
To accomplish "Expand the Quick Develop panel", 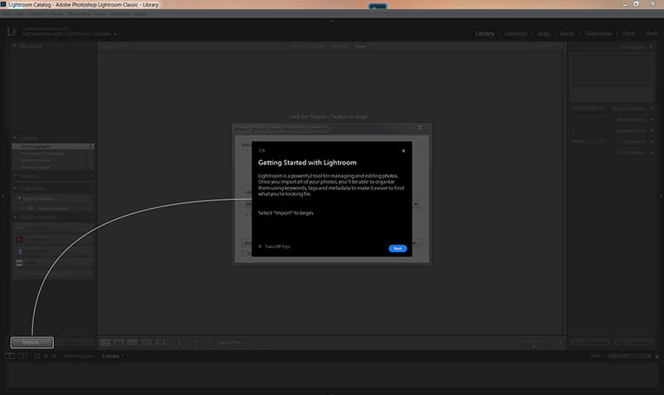I will (652, 109).
